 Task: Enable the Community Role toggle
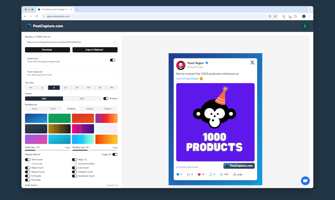point(74,164)
